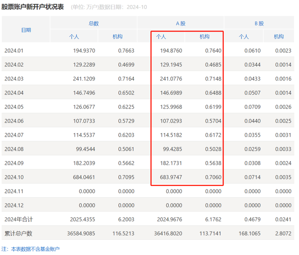Click value 0.0714 in 2024.10 row
Image resolution: width=299 pixels, height=255 pixels.
click(252, 177)
